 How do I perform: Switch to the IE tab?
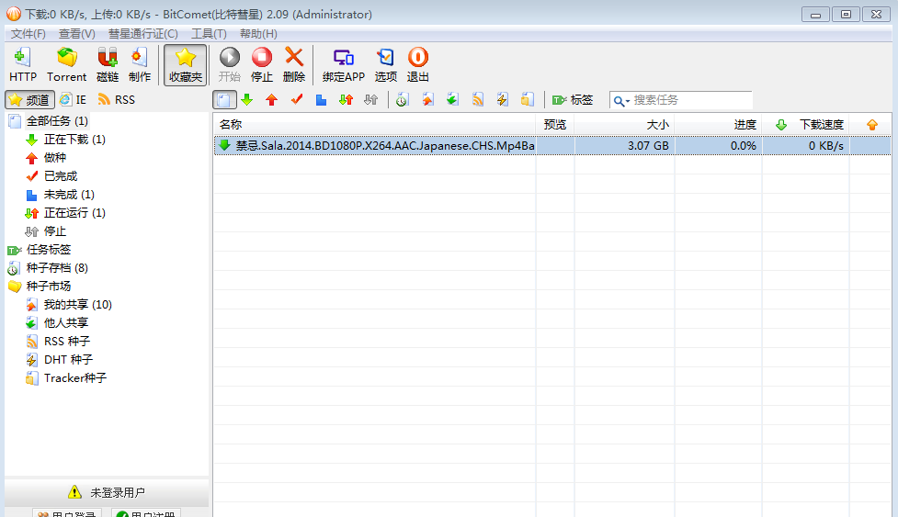(x=74, y=99)
